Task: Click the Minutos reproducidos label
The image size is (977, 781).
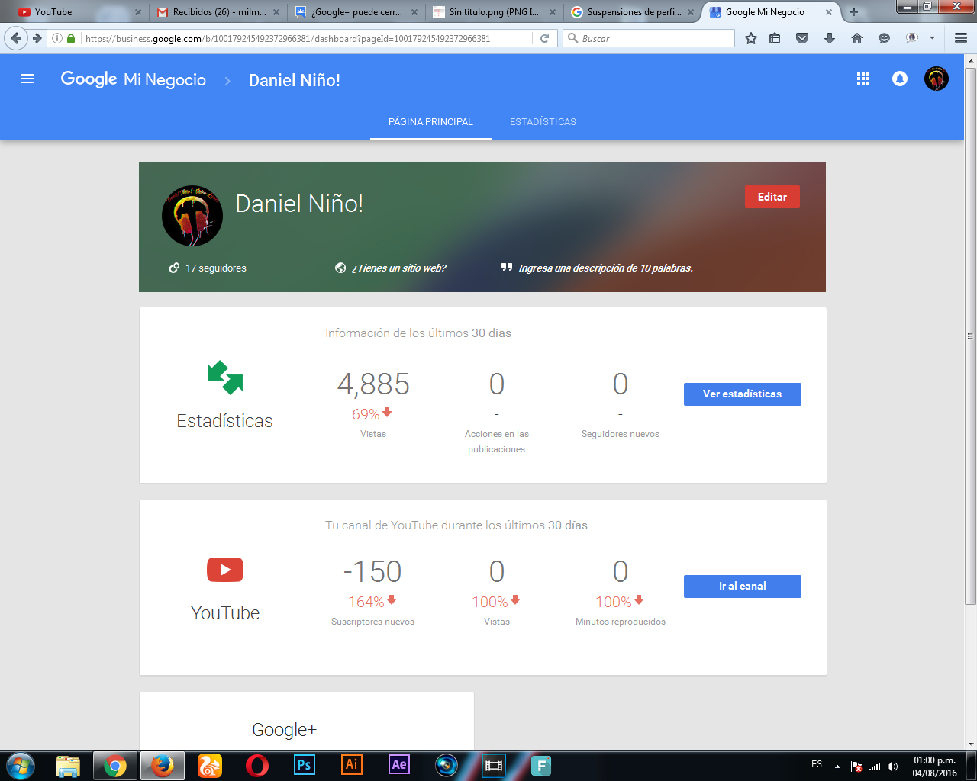Action: point(621,622)
